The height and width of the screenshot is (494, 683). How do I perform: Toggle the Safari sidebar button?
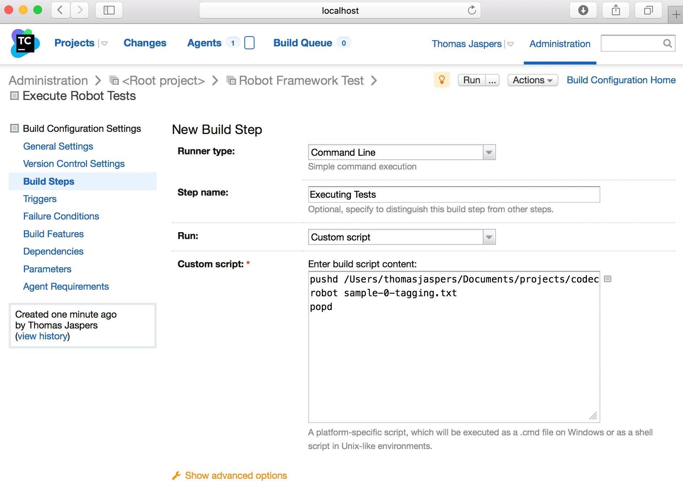(109, 10)
